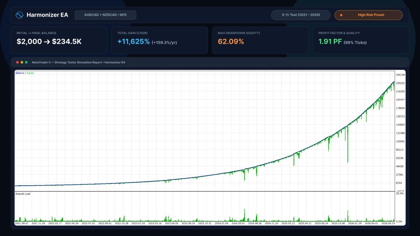The height and width of the screenshot is (236, 420).
Task: Click the 2021.11.30 date on x-axis
Action: coord(38,223)
